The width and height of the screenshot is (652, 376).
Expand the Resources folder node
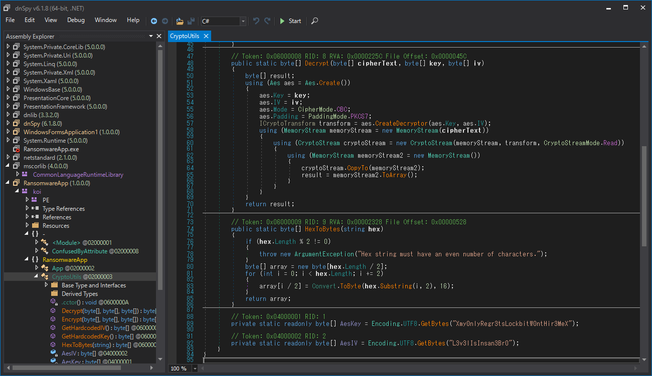click(28, 226)
